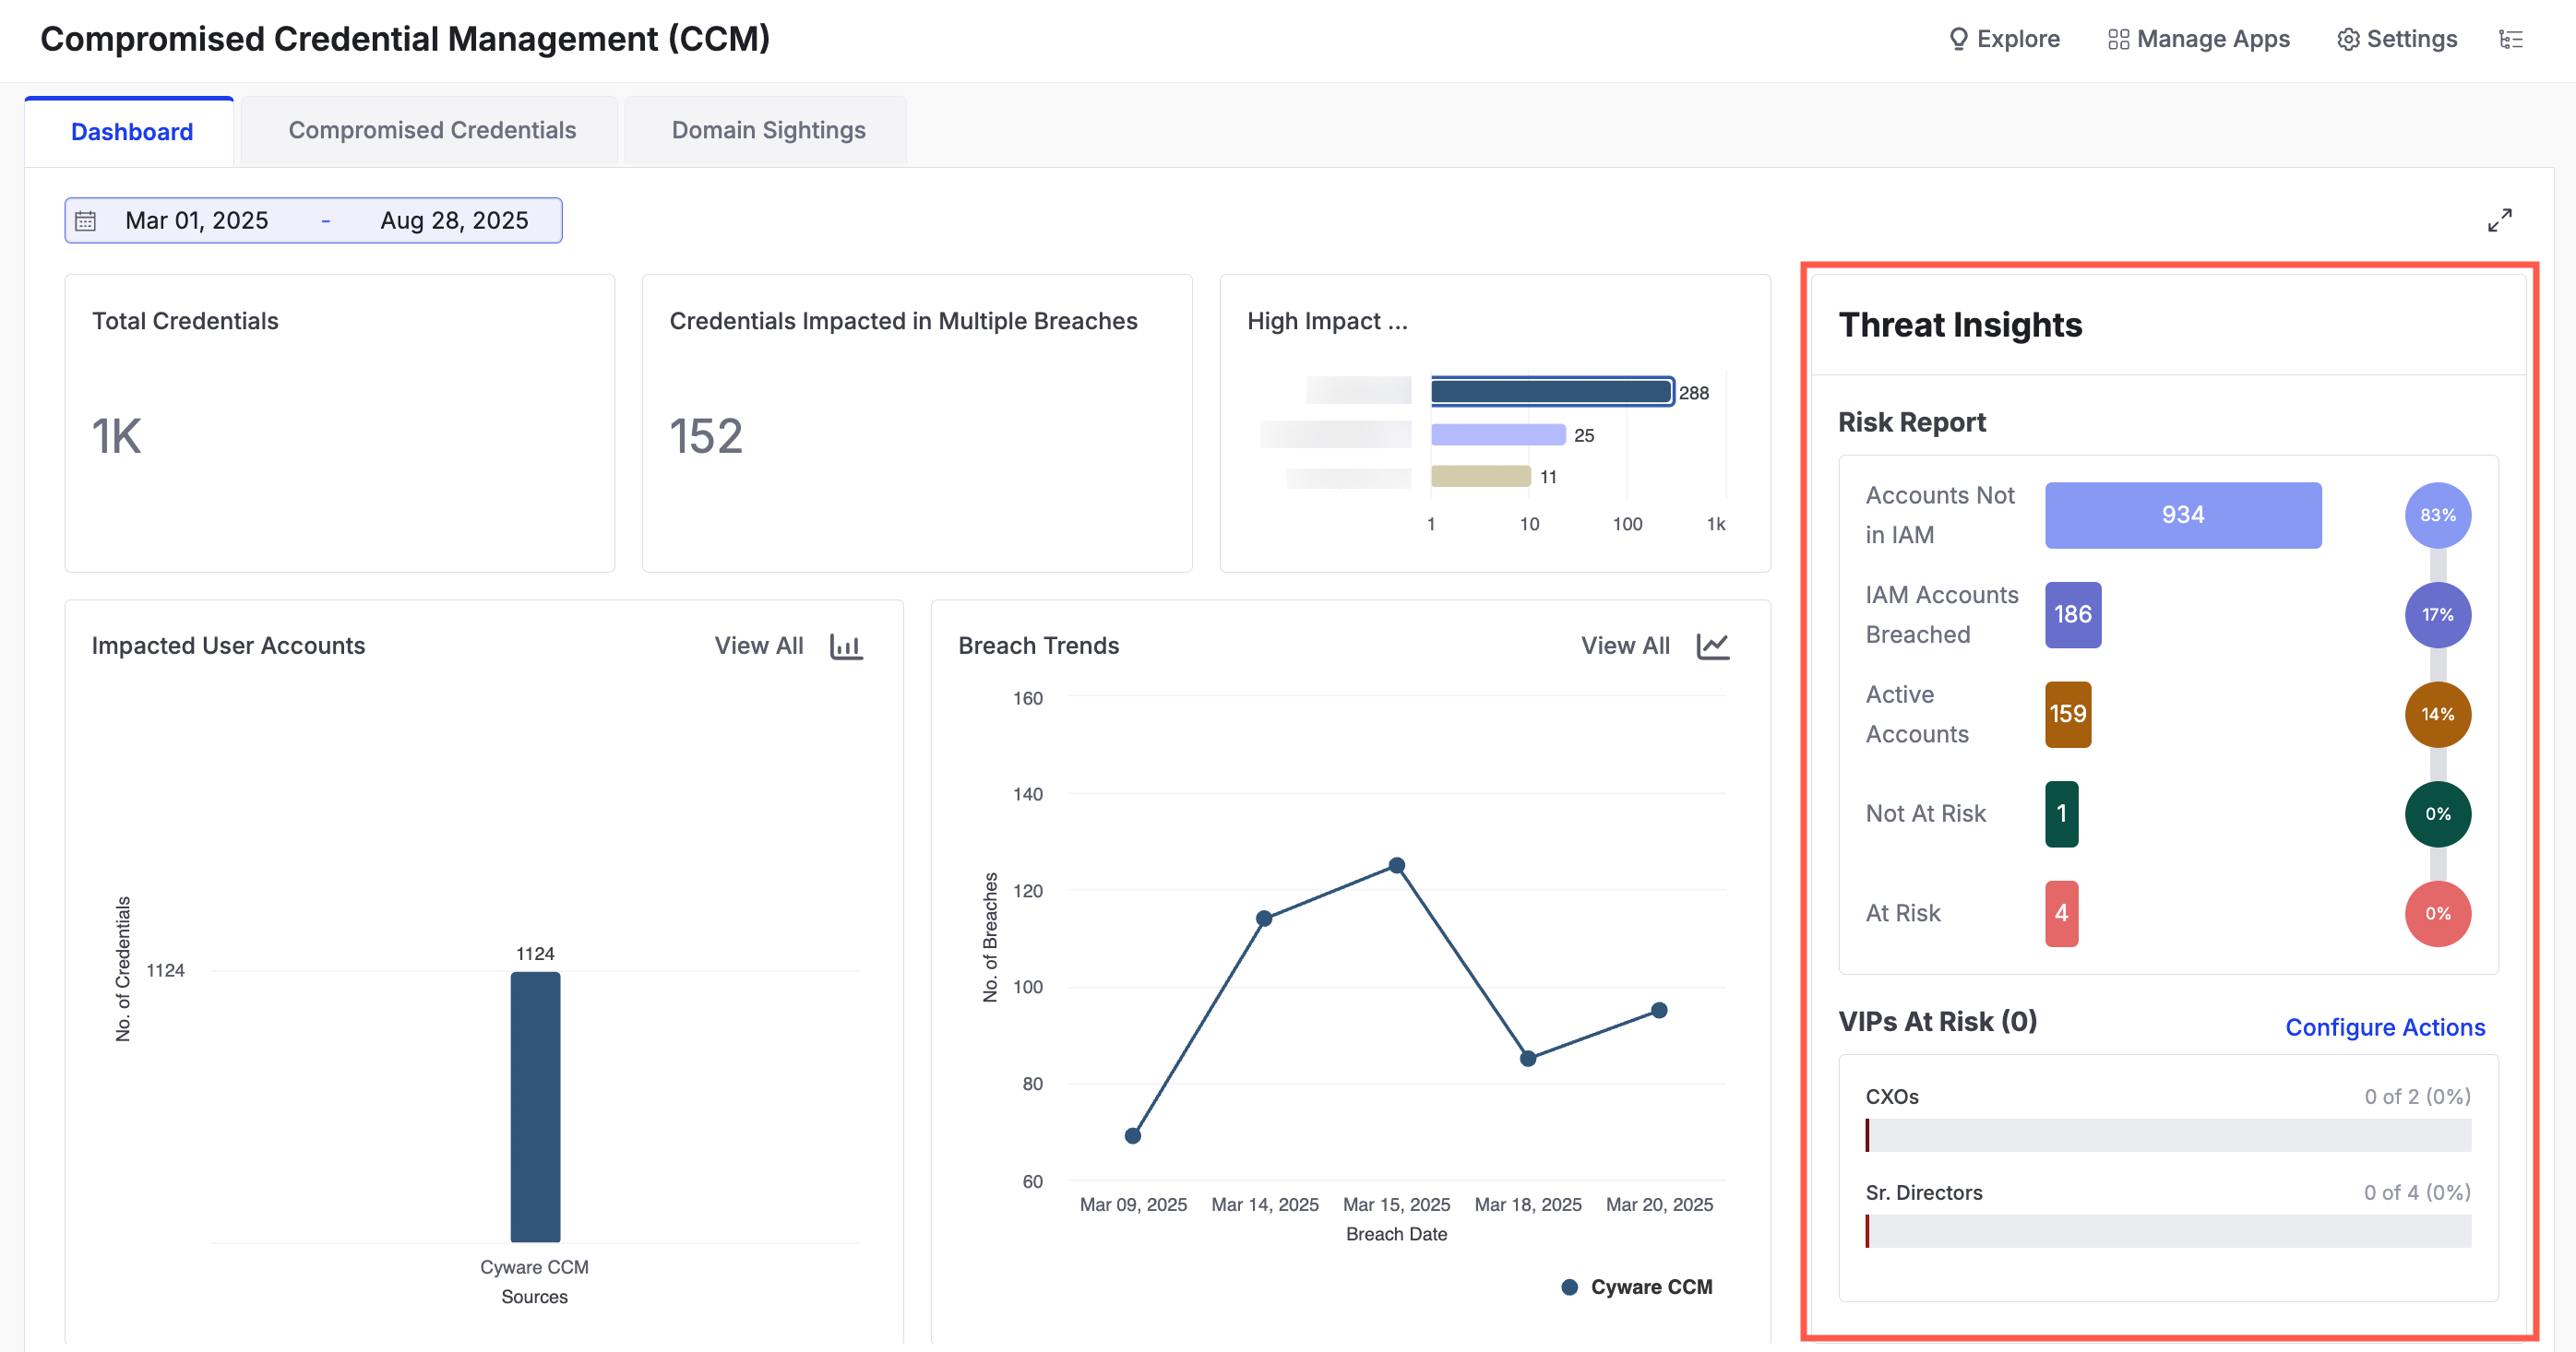Click the 934 Accounts Not in IAM bar
Screen dimensions: 2576x1352
pos(2182,516)
